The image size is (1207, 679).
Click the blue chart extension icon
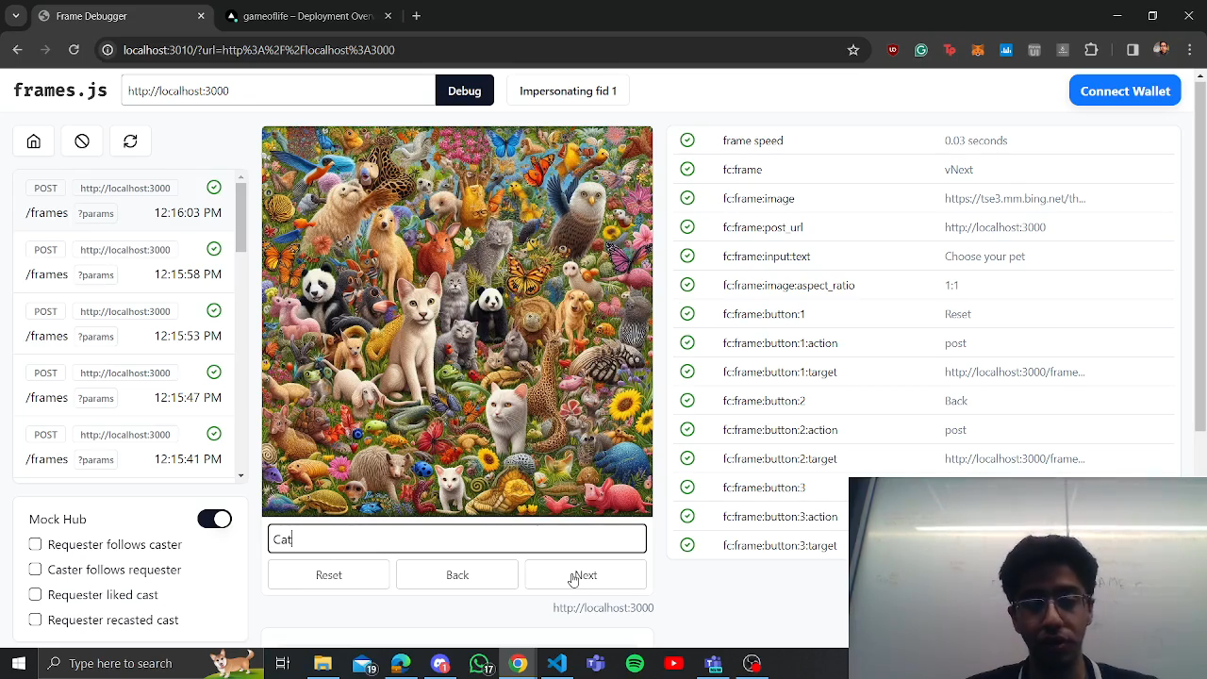coord(1006,50)
